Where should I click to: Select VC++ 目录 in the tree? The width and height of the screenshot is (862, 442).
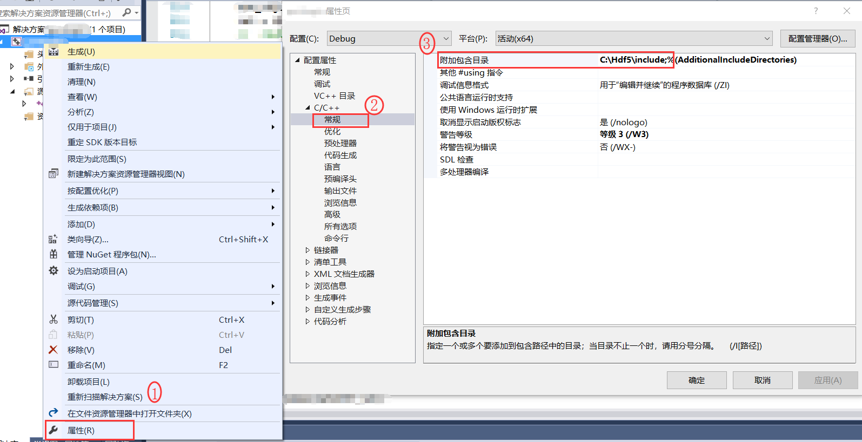pyautogui.click(x=335, y=96)
